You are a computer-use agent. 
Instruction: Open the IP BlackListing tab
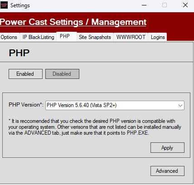(38, 37)
